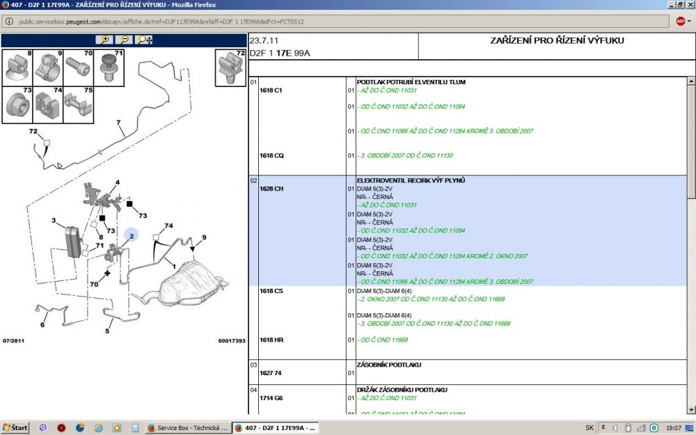Click the 19:07 taskbar clock
Screen dimensions: 696x435
click(x=674, y=428)
